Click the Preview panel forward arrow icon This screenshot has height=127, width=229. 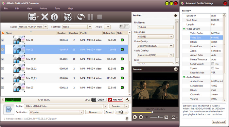point(176,69)
